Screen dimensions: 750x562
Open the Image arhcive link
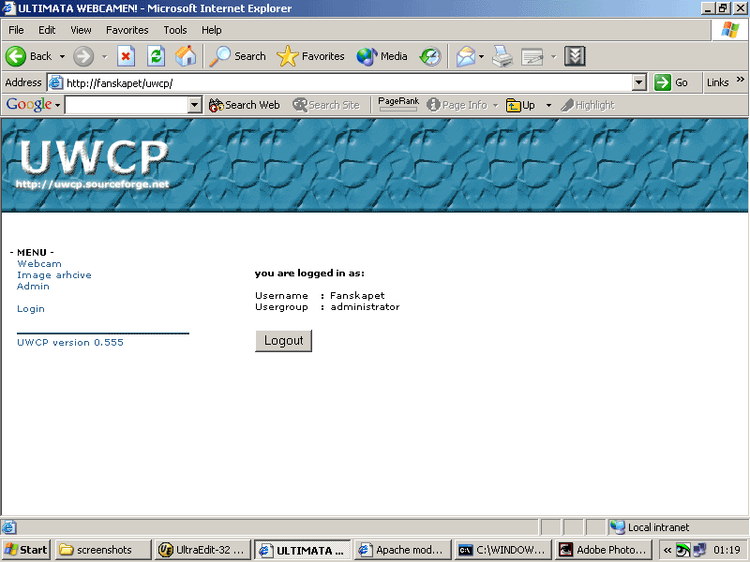click(x=54, y=274)
